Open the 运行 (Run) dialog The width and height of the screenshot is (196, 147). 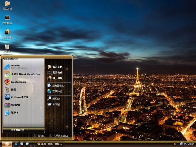point(57,104)
